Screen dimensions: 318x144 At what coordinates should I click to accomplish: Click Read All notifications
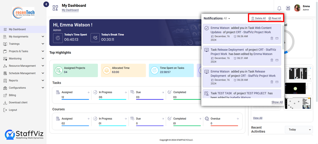(x=275, y=18)
